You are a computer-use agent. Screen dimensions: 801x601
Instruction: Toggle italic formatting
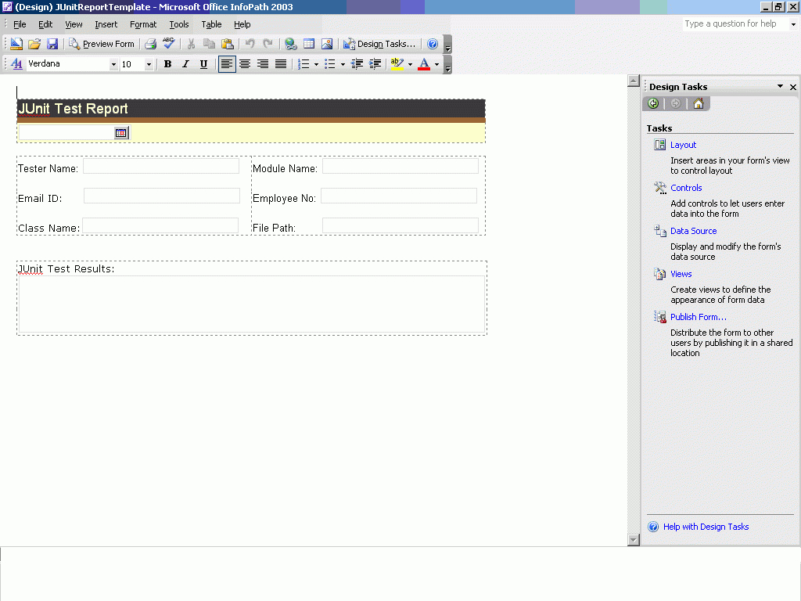[x=185, y=64]
